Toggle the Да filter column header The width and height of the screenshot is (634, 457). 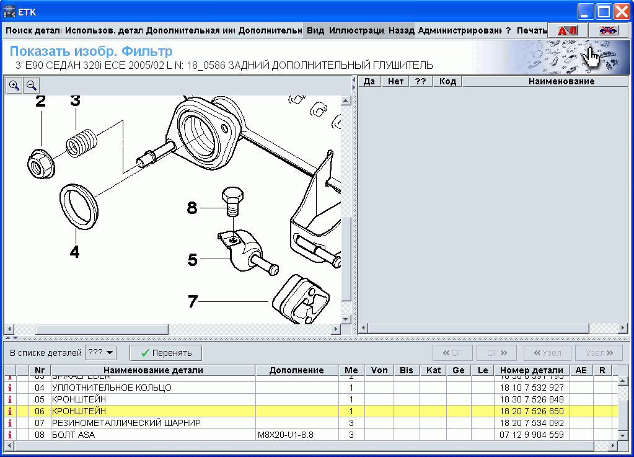(x=369, y=81)
